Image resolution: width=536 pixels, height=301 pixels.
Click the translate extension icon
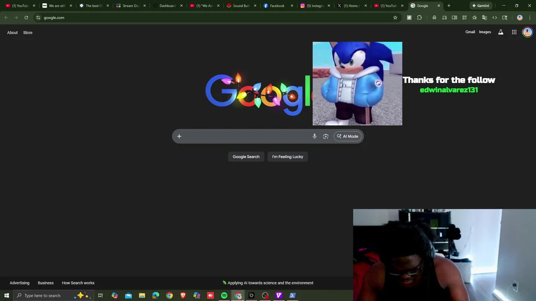click(484, 18)
